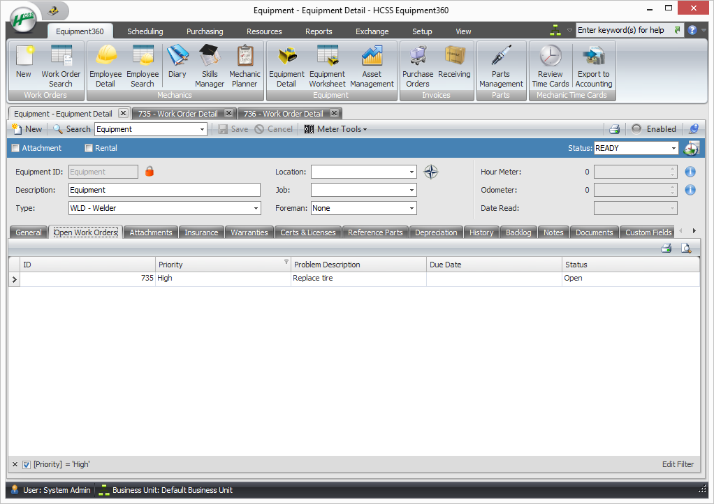This screenshot has height=504, width=714.
Task: Click the help keyword search field
Action: click(623, 31)
